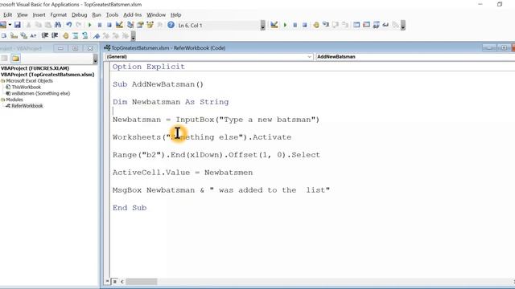Viewport: 515px width, 289px height.
Task: Click the horizontal scrollbar left arrow
Action: (x=122, y=282)
